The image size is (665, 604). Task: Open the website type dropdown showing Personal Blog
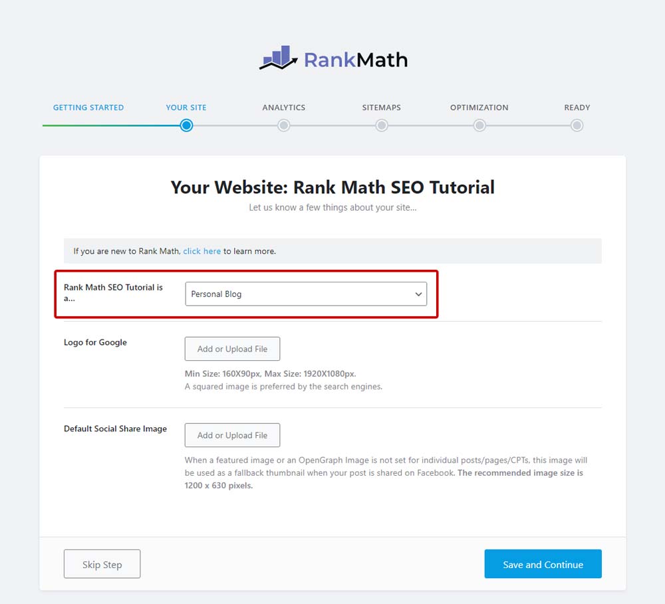[306, 294]
